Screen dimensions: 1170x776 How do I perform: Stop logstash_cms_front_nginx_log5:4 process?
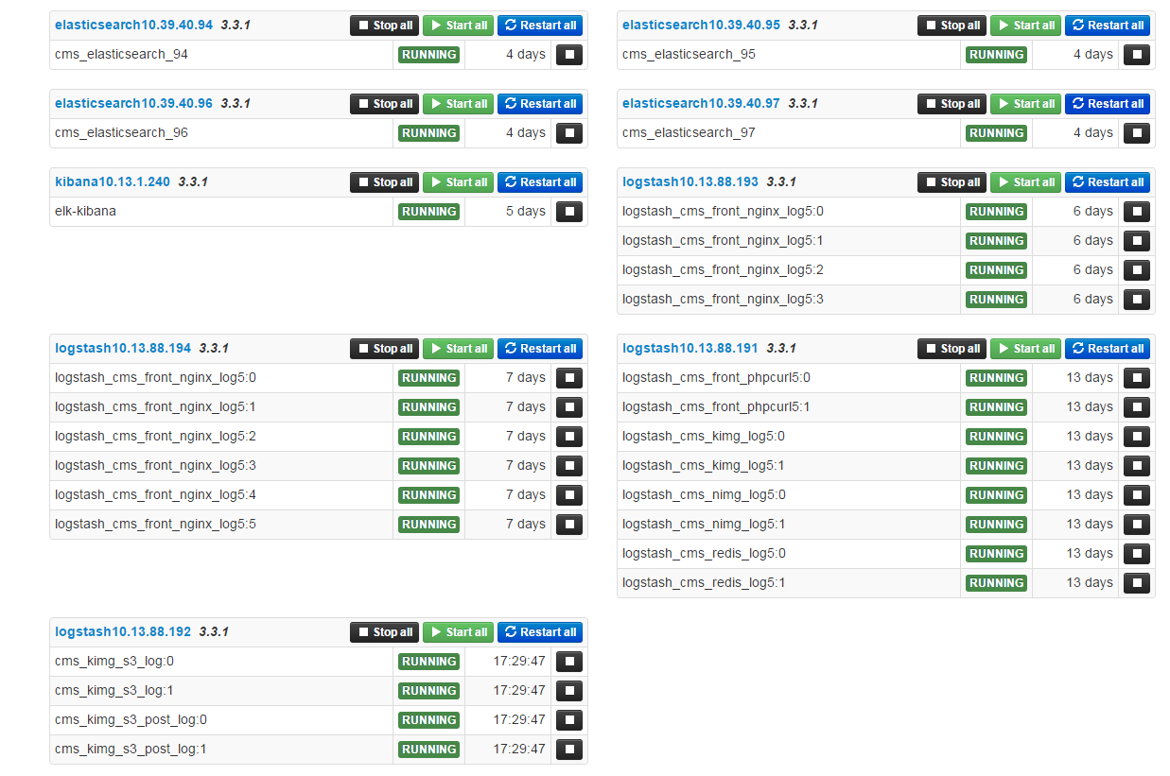click(568, 495)
